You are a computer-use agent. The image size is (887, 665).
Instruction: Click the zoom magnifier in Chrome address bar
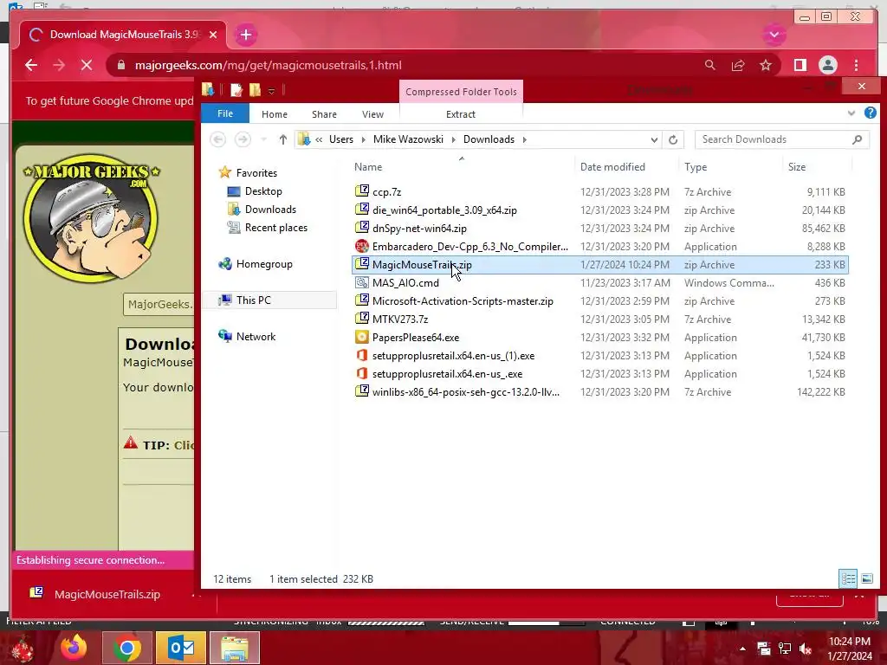710,65
